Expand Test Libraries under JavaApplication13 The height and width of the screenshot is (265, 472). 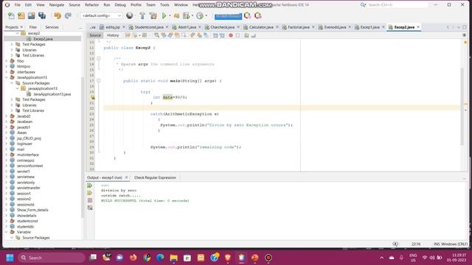click(x=12, y=110)
